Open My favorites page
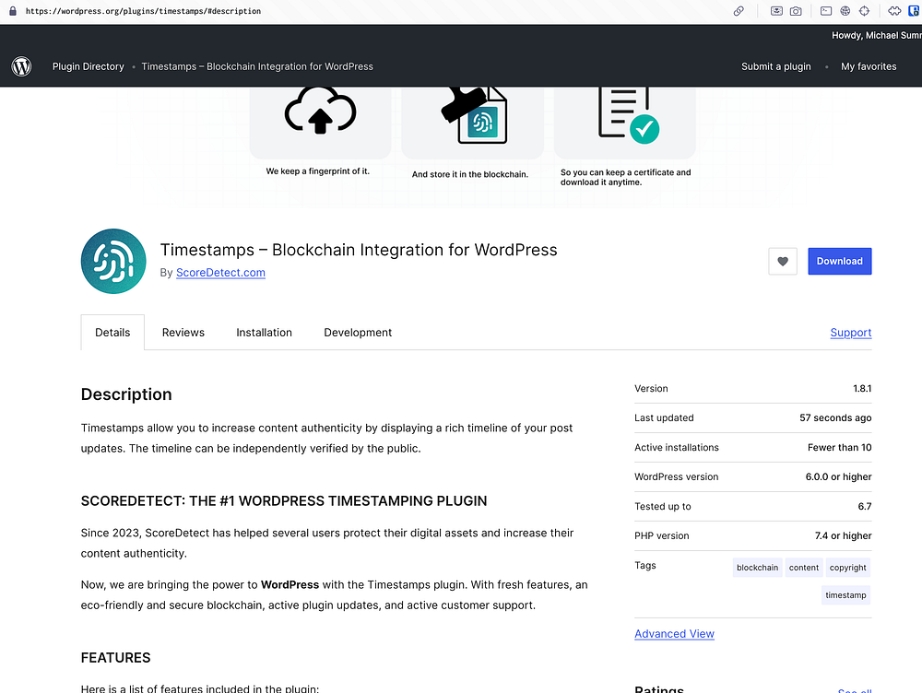The height and width of the screenshot is (693, 922). point(869,66)
